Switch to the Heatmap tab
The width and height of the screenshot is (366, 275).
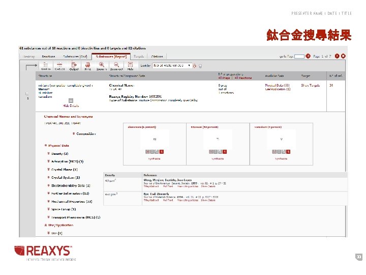[x=28, y=57]
